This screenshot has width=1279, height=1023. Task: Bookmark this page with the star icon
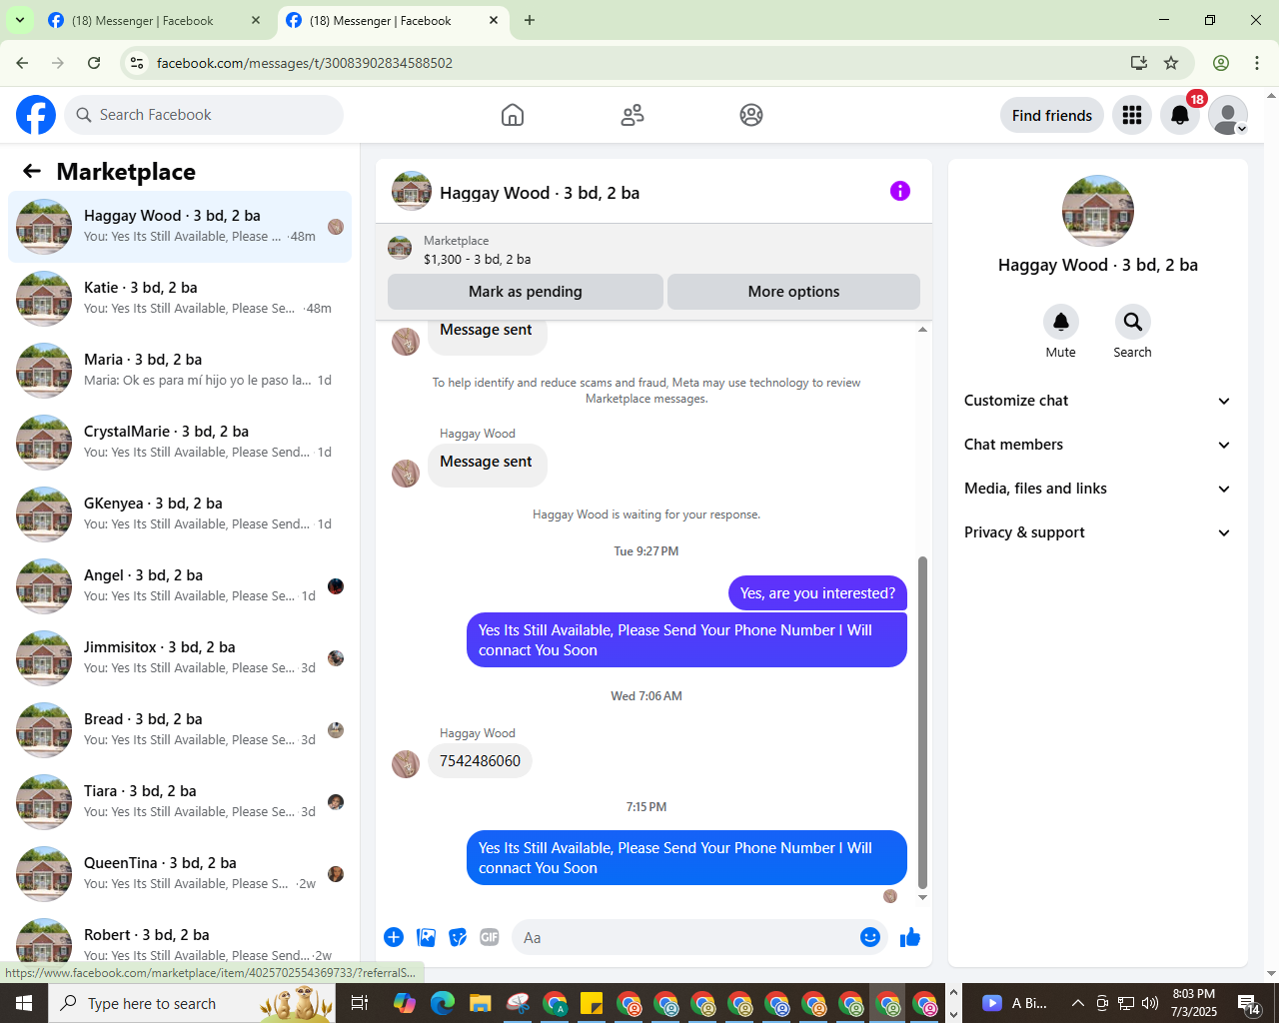(x=1171, y=63)
